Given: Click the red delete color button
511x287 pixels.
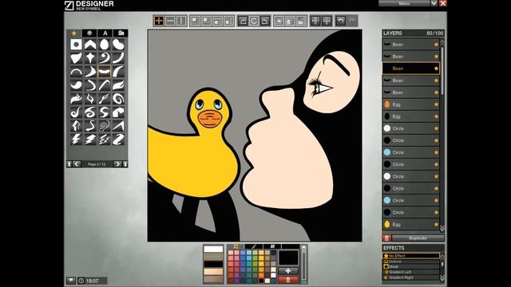Looking at the screenshot, I should point(287,280).
